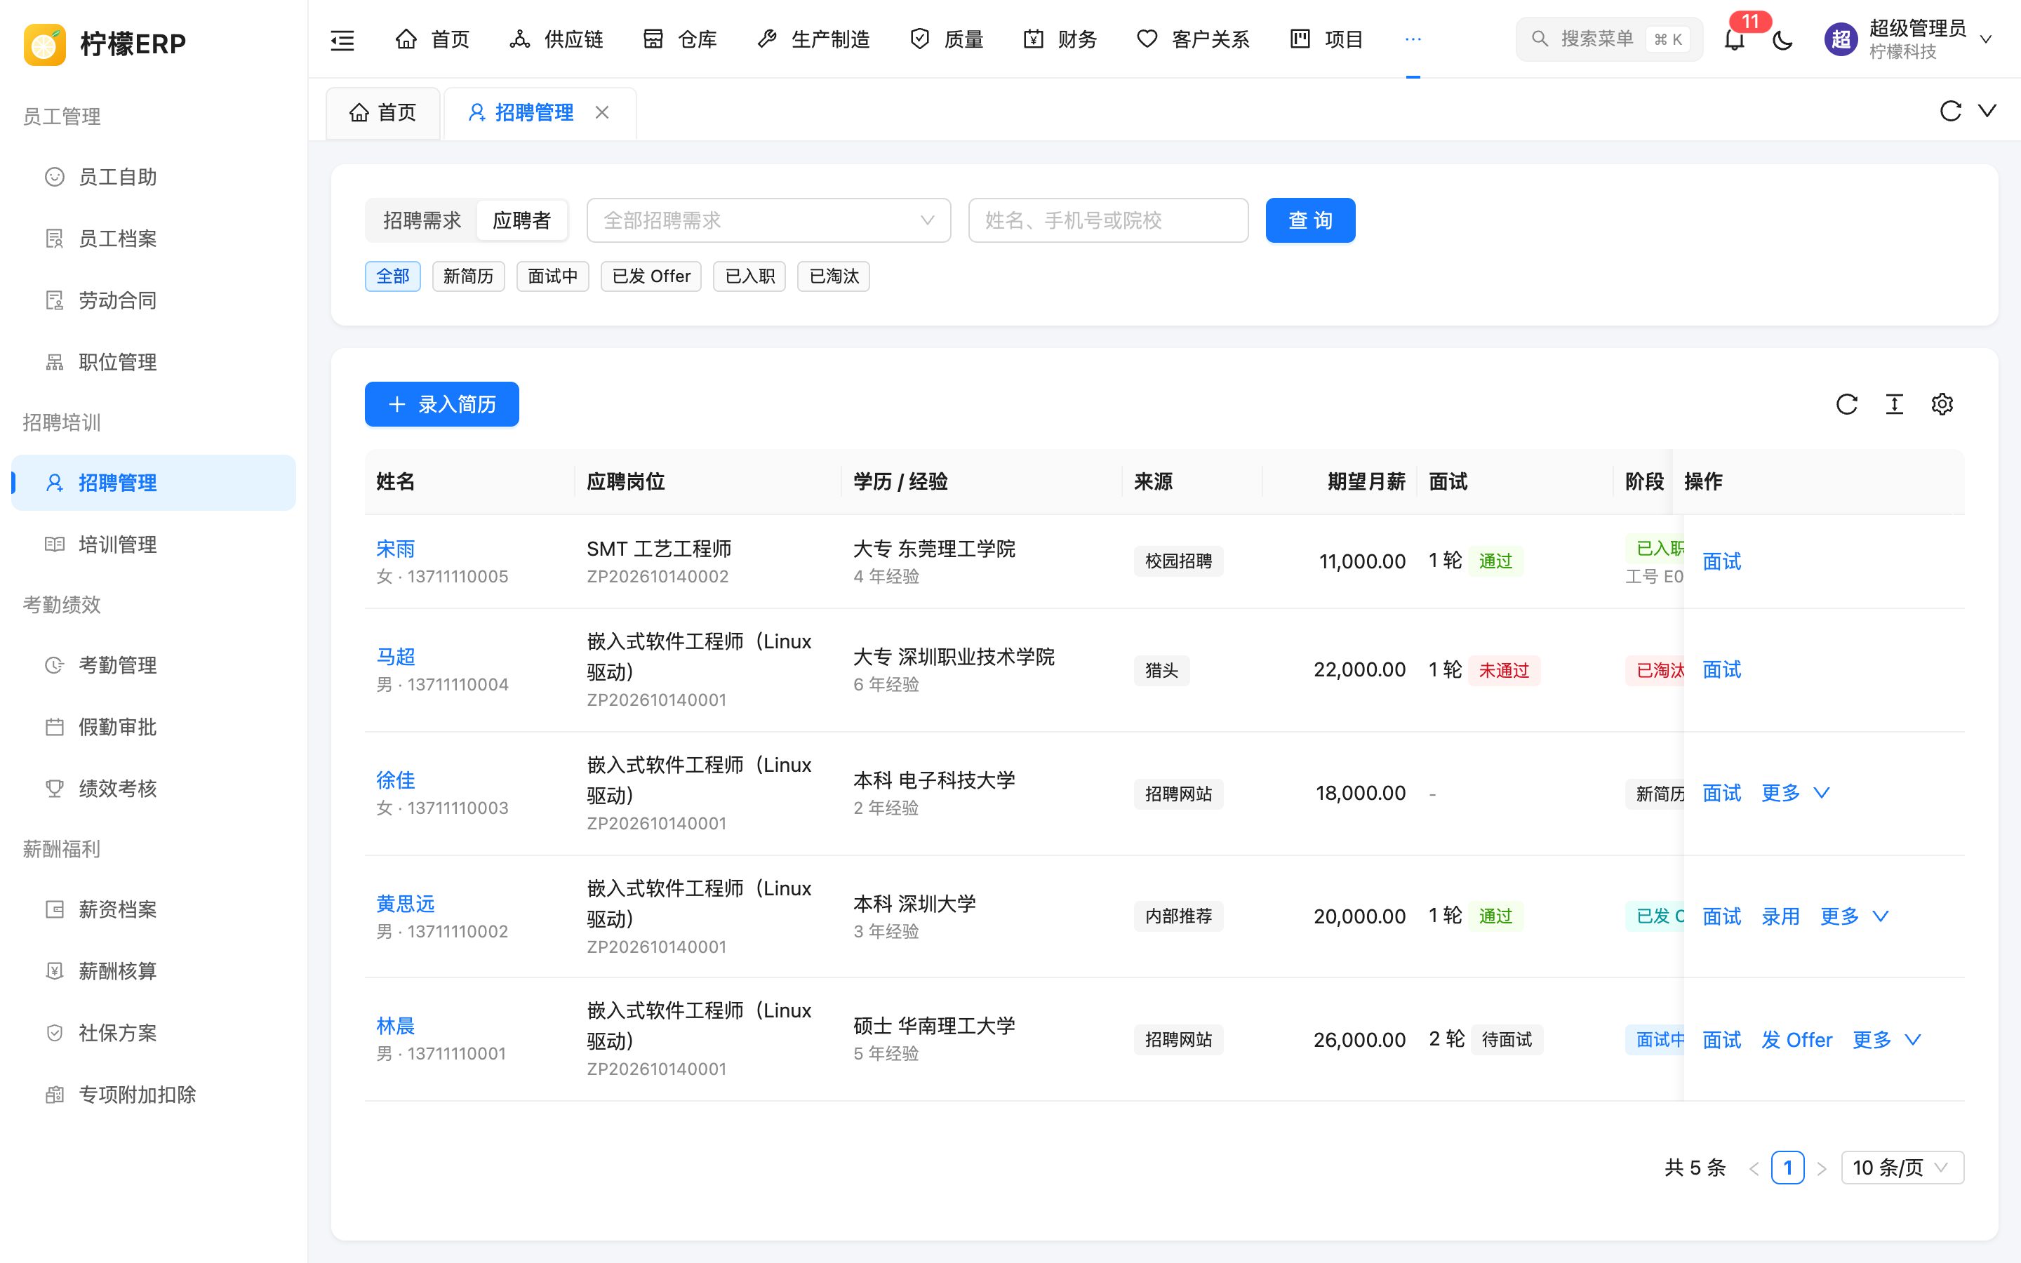Focus the 姓名、手机号或院校 search field
This screenshot has width=2021, height=1263.
1108,220
